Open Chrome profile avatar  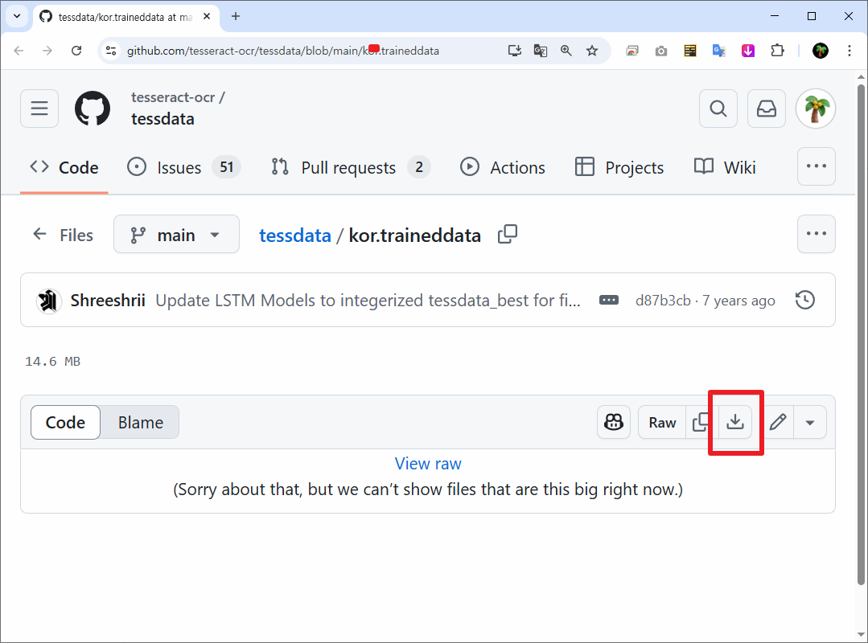pyautogui.click(x=821, y=51)
